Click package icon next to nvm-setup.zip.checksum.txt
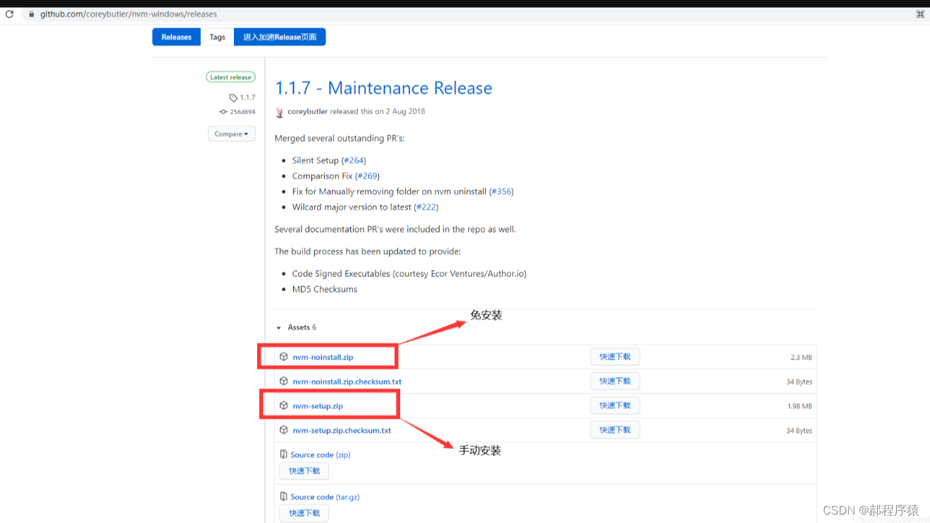This screenshot has height=523, width=930. point(283,430)
